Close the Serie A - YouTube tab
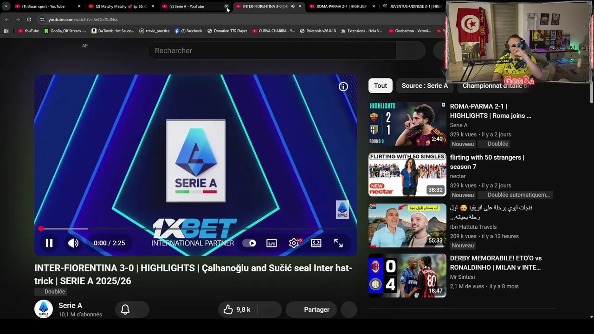This screenshot has width=594, height=334. (x=226, y=6)
